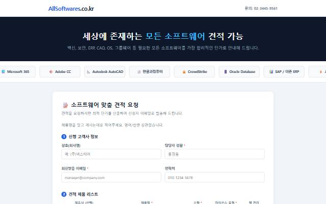Select the Adobe CC chip
Viewport: 326px width, 204px height.
pyautogui.click(x=60, y=71)
